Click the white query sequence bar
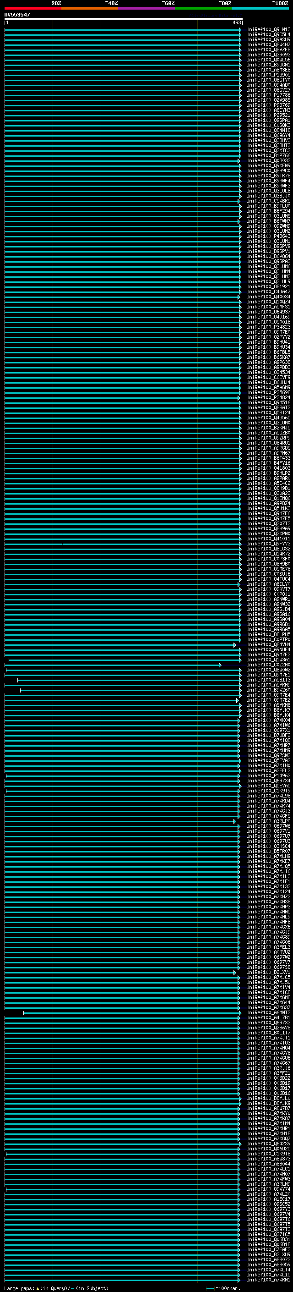This screenshot has width=293, height=1292. pos(123,18)
